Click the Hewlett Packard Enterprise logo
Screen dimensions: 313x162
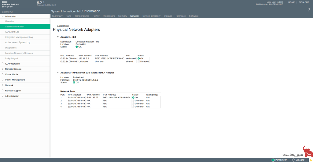click(x=10, y=4)
